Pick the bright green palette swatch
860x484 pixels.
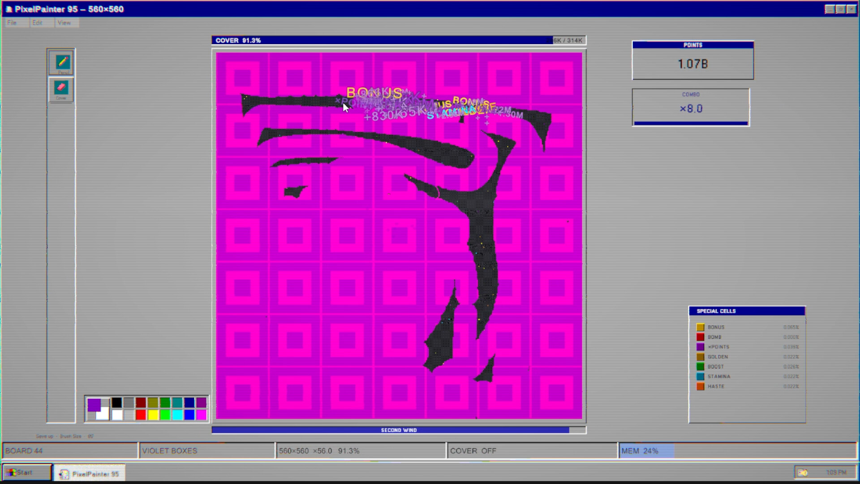(x=165, y=415)
